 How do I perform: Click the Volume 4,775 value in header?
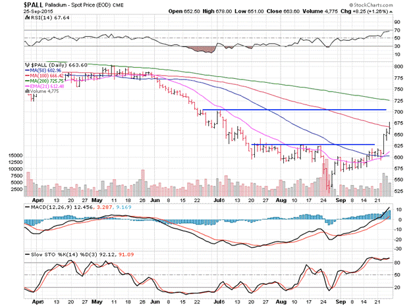coord(320,11)
